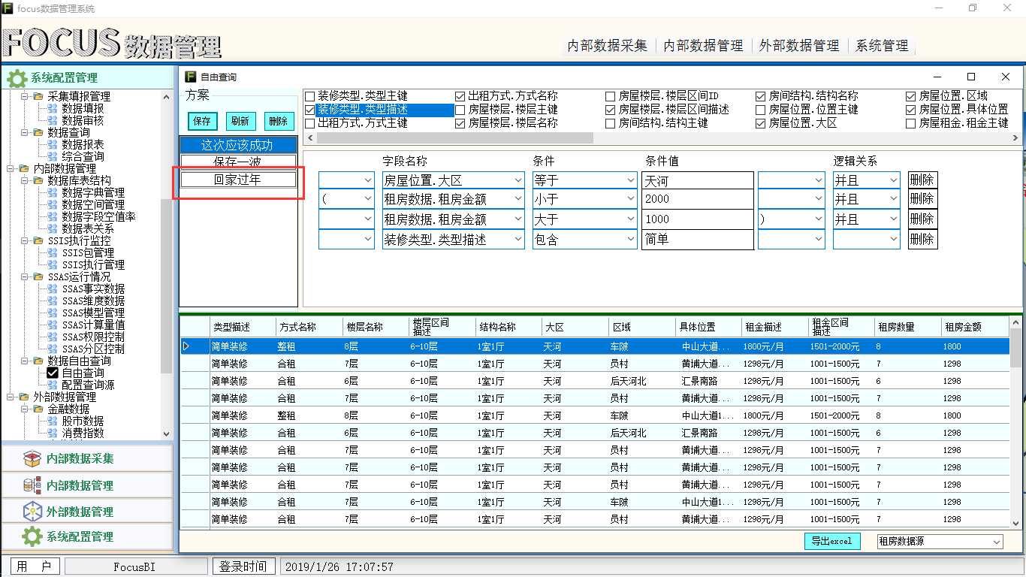Collapse the 采集填报管理 tree node
Viewport: 1026px width, 577px height.
pyautogui.click(x=24, y=97)
